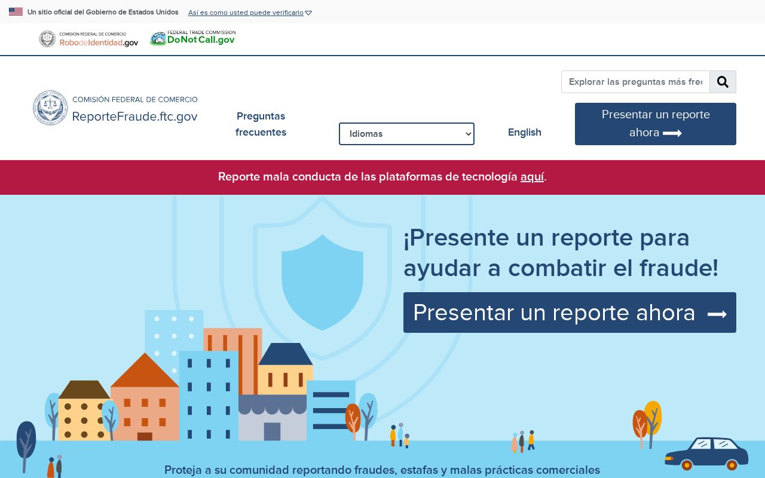Click the US flag icon in banner

pyautogui.click(x=16, y=12)
